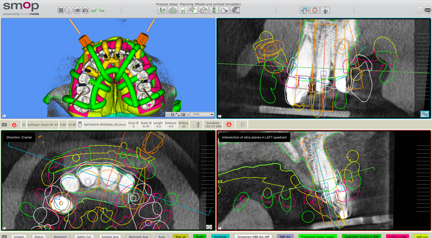Open the first process step icon

click(162, 10)
